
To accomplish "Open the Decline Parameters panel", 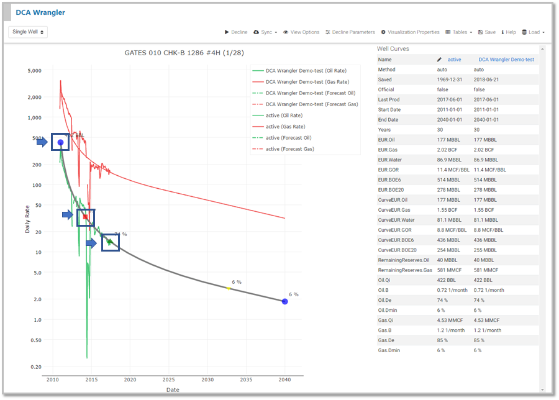I will coord(350,32).
